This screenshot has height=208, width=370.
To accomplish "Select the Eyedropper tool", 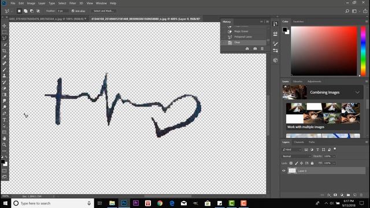I will (x=4, y=57).
